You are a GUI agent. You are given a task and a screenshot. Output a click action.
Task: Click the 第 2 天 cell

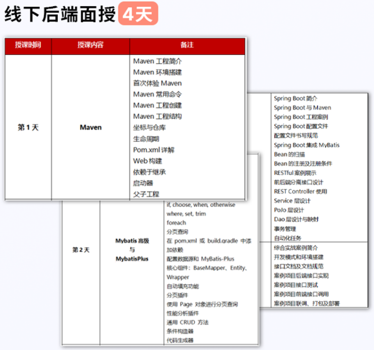(81, 250)
